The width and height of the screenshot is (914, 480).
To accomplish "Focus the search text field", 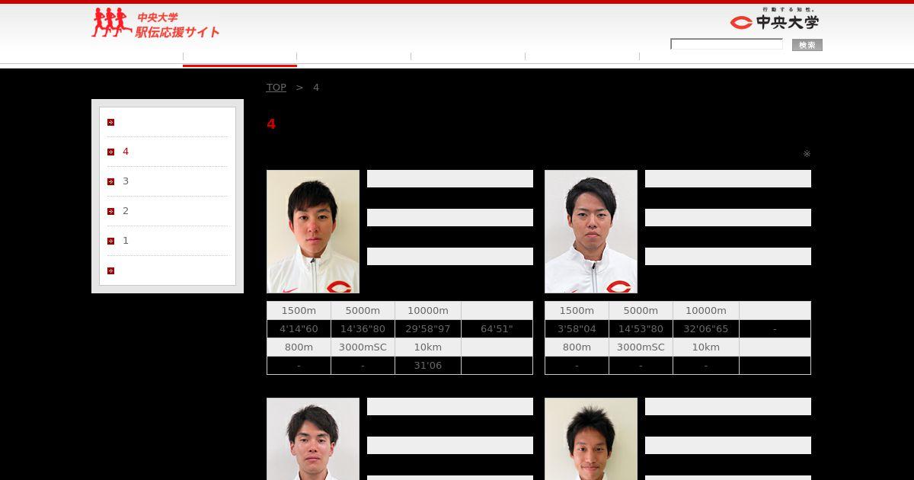I will pyautogui.click(x=727, y=44).
